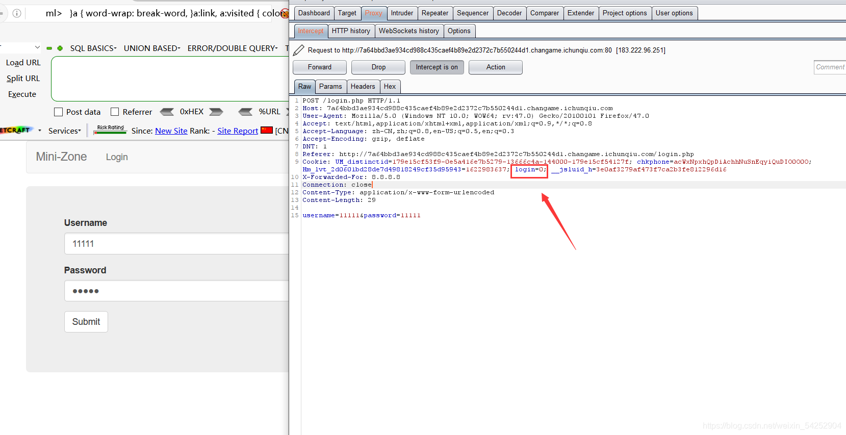Screen dimensions: 846x435
Task: Toggle the Post data checkbox
Action: coord(58,112)
